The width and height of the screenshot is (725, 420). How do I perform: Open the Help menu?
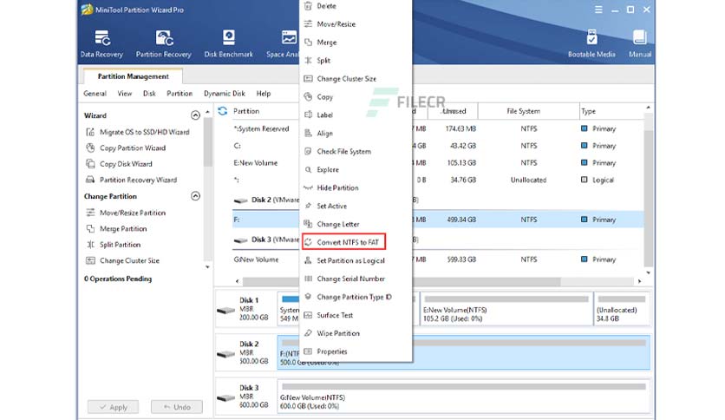[264, 94]
